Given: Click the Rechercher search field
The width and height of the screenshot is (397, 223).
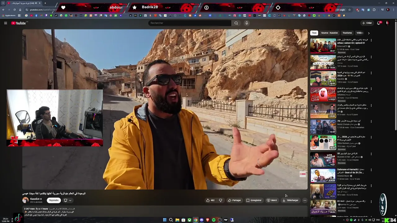Looking at the screenshot, I should point(190,23).
